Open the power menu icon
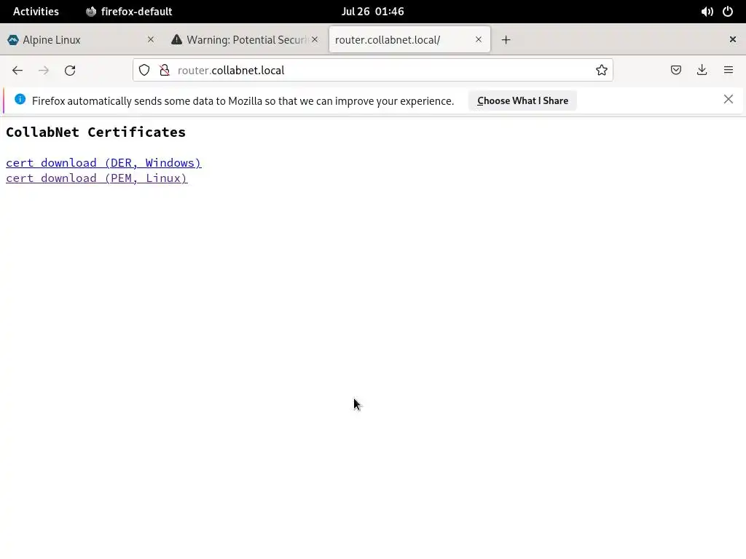 728,12
